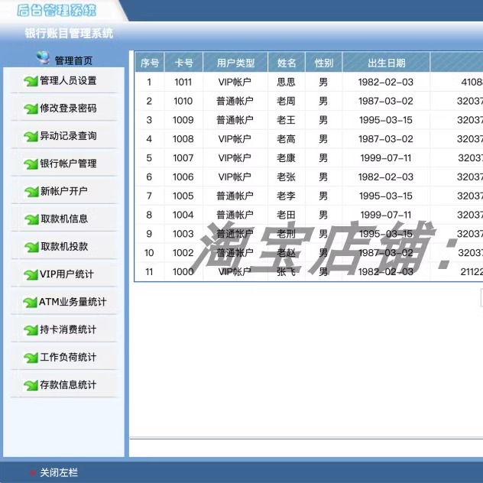Image resolution: width=483 pixels, height=483 pixels.
Task: Click the 出生日期 column header
Action: click(x=386, y=63)
